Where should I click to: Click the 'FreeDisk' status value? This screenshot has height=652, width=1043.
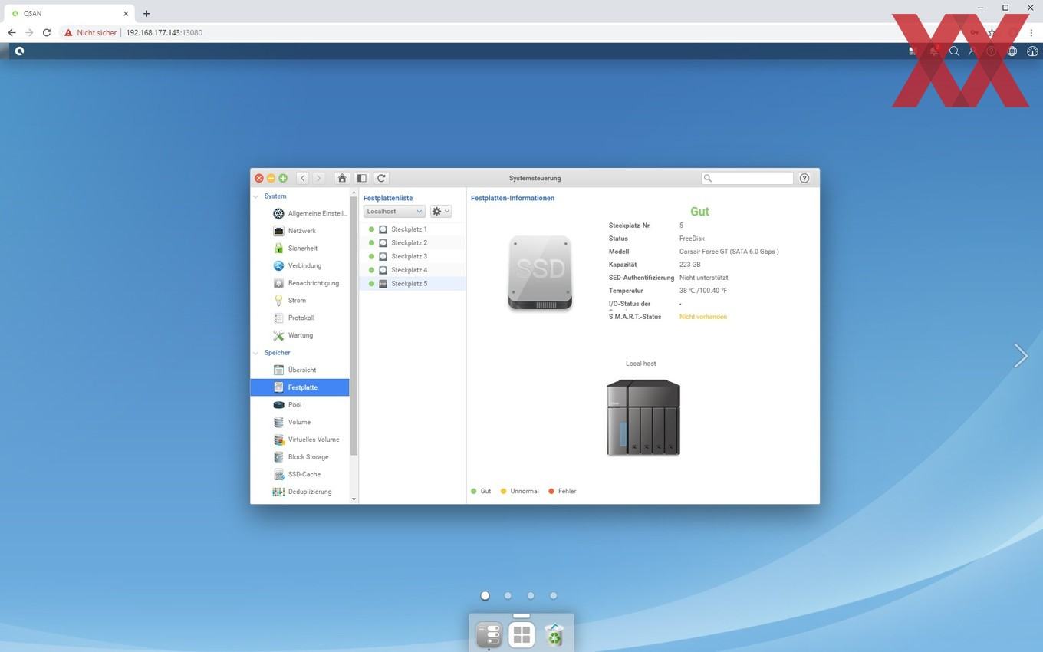point(692,239)
